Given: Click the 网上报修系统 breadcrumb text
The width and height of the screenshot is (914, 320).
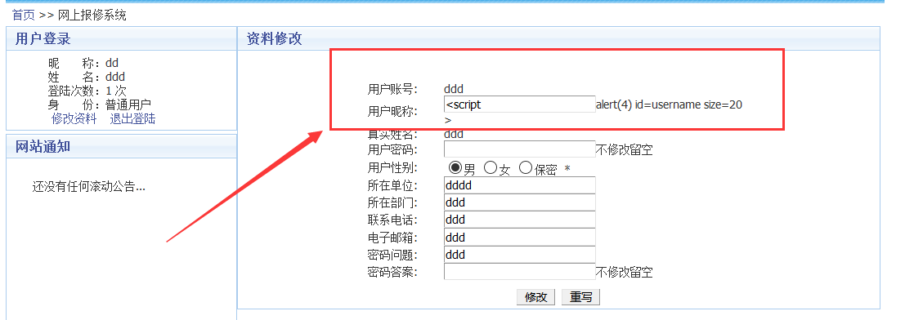Looking at the screenshot, I should pos(92,16).
